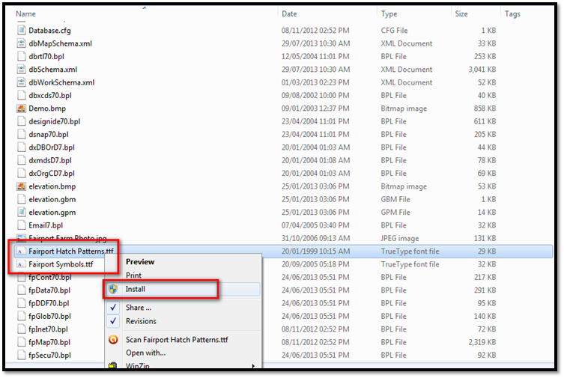Click the dbSchema.xml file icon
This screenshot has width=564, height=378.
(21, 70)
